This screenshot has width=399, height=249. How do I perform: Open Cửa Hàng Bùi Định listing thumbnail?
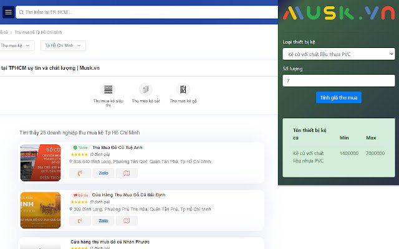pos(41,210)
